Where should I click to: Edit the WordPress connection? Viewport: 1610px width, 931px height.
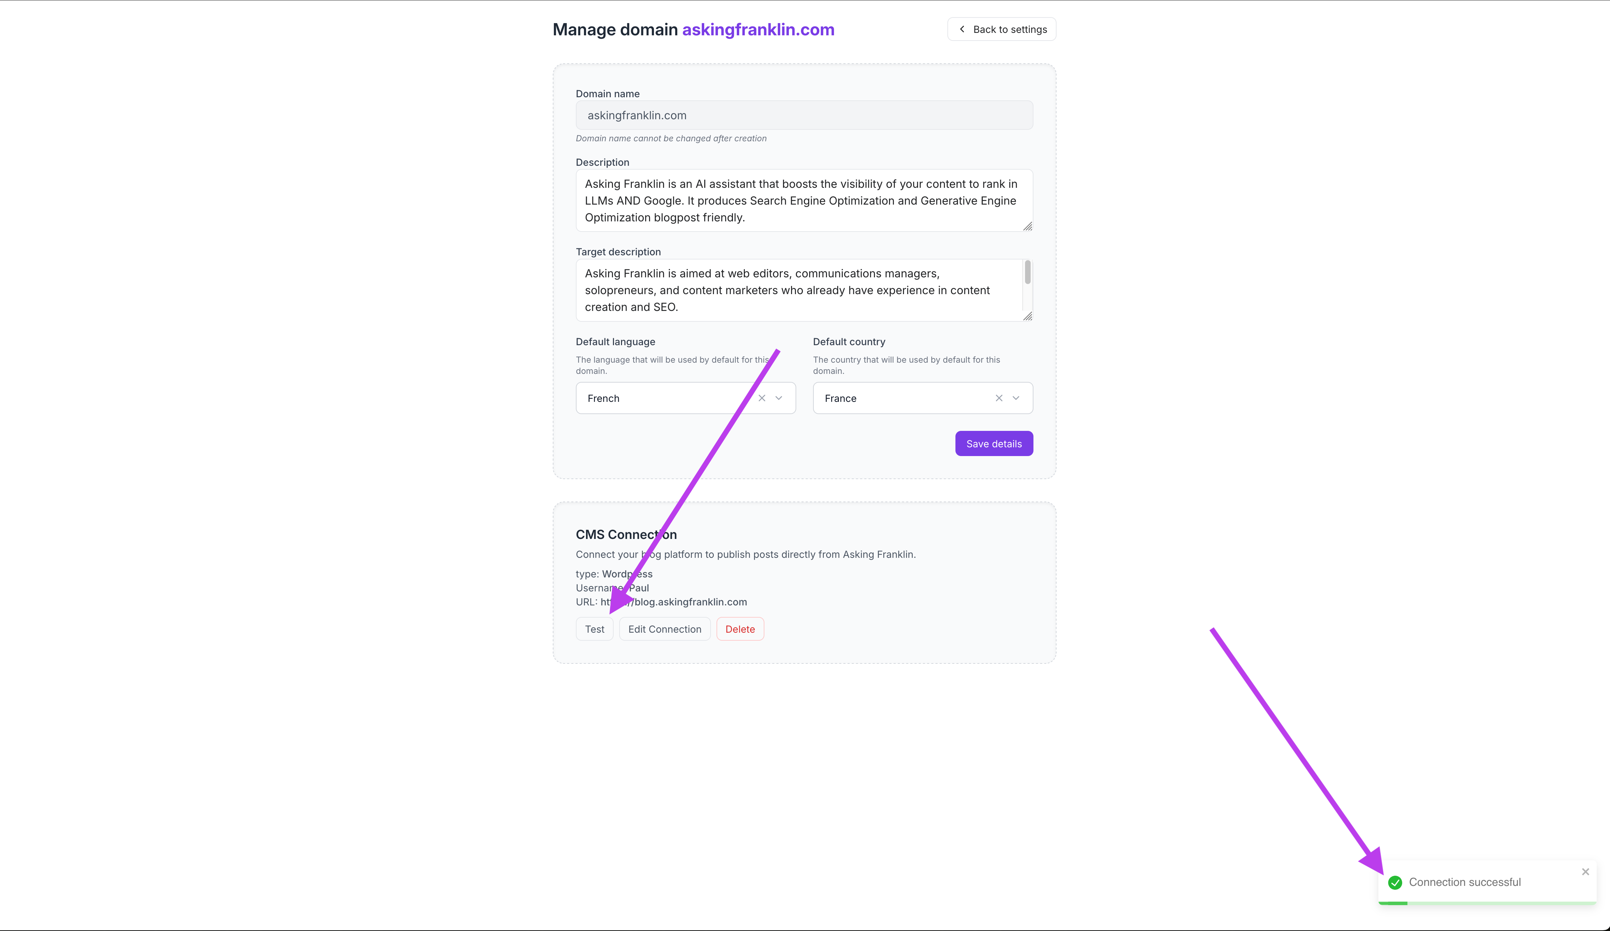664,629
